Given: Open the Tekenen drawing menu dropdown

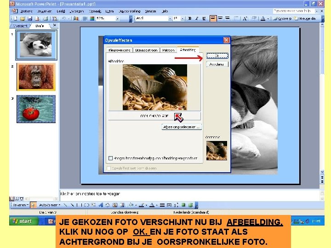Looking at the screenshot, I should (x=21, y=205).
